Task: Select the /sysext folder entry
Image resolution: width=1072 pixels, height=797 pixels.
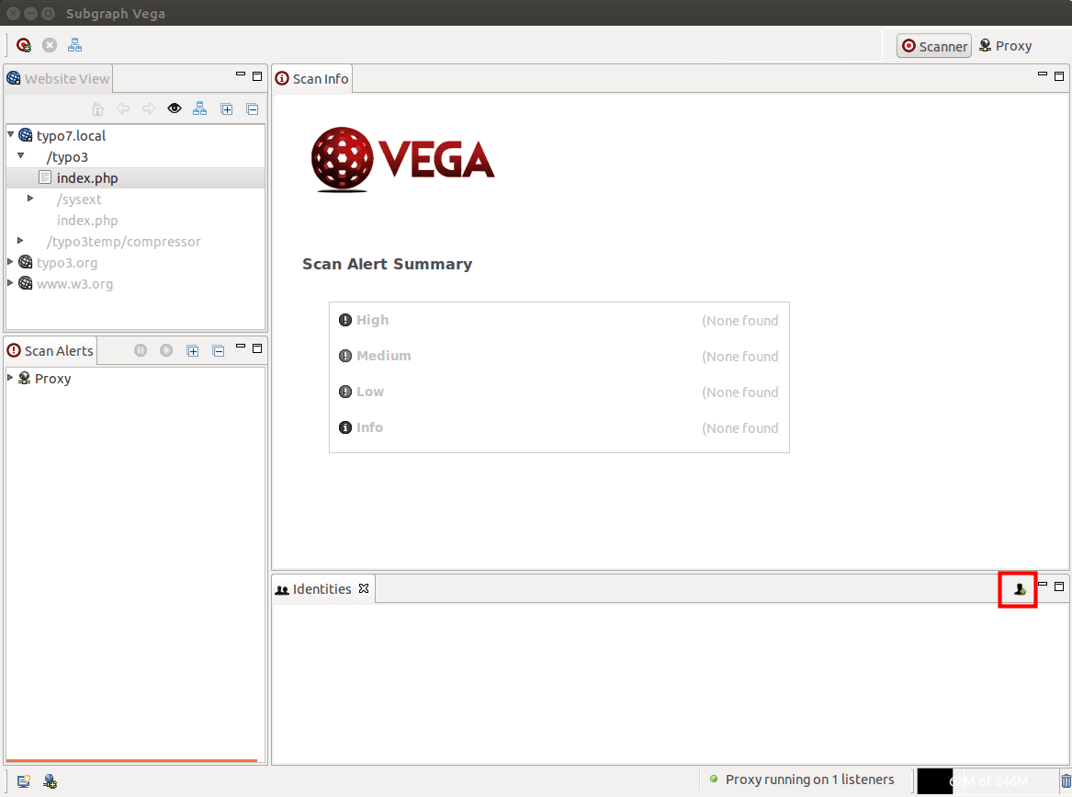Action: [x=79, y=199]
